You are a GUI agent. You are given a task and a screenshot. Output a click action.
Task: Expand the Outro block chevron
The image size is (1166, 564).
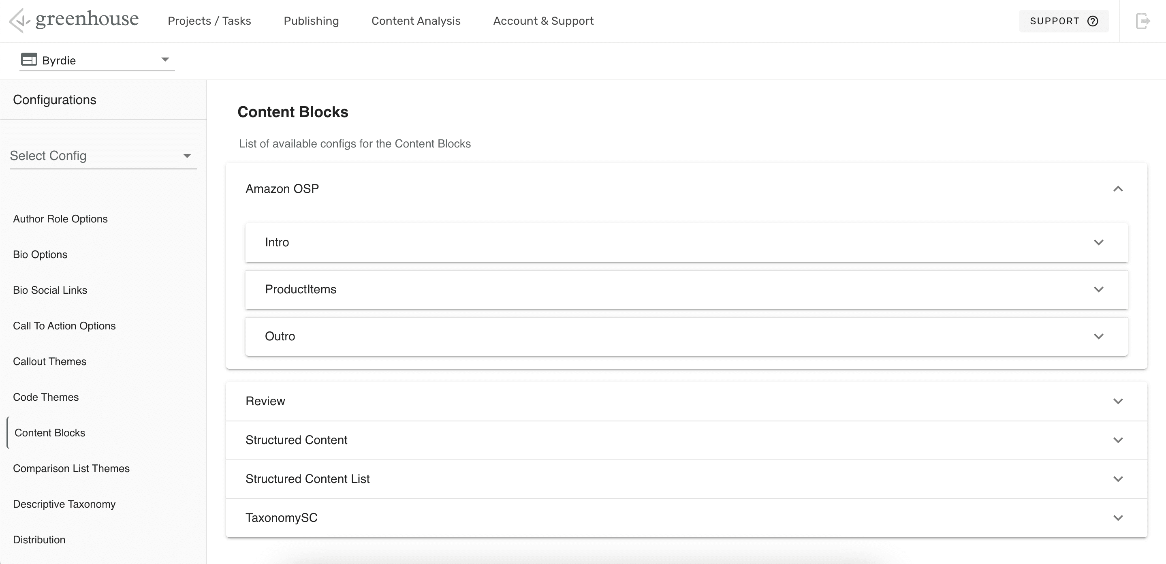pos(1098,337)
